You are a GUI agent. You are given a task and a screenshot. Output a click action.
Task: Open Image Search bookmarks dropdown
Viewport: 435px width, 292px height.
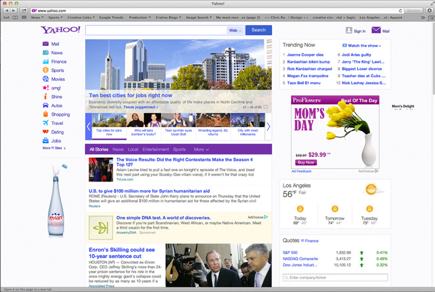point(198,17)
